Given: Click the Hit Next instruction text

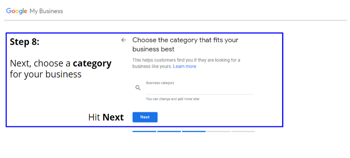Looking at the screenshot, I should [x=106, y=117].
